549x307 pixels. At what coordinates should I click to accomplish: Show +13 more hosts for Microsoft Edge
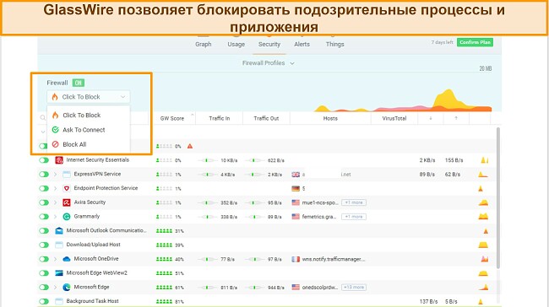pos(354,287)
